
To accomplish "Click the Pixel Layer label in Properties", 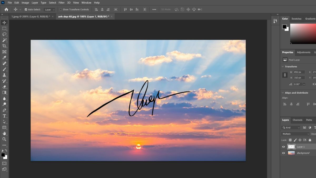I will point(295,60).
